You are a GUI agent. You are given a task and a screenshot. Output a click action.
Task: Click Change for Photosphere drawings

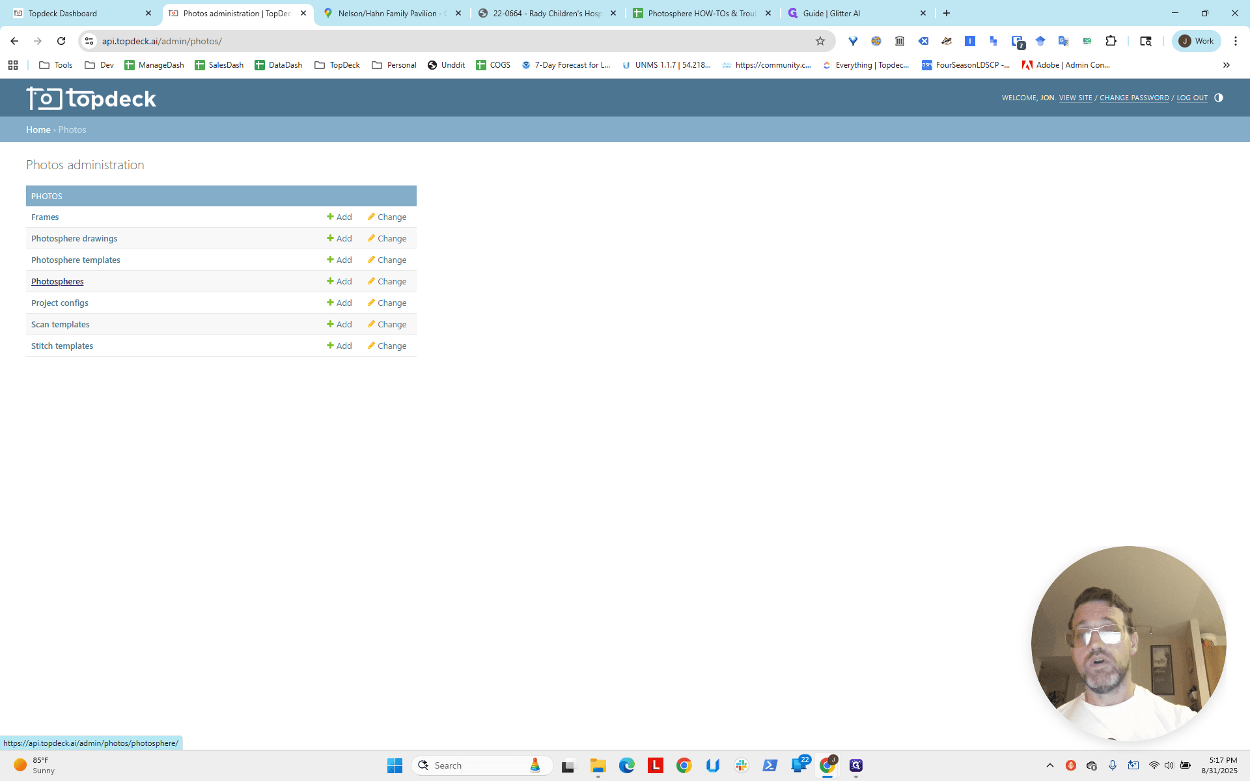[387, 238]
